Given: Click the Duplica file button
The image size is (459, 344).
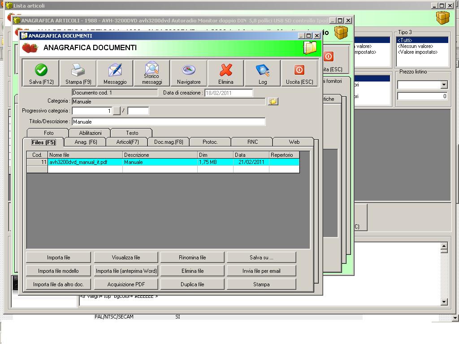Looking at the screenshot, I should [192, 284].
